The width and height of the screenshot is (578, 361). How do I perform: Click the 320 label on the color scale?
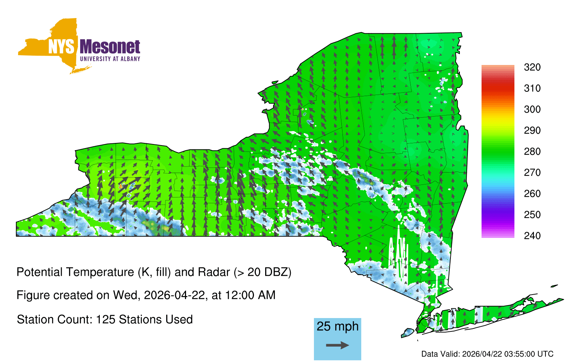pyautogui.click(x=532, y=67)
